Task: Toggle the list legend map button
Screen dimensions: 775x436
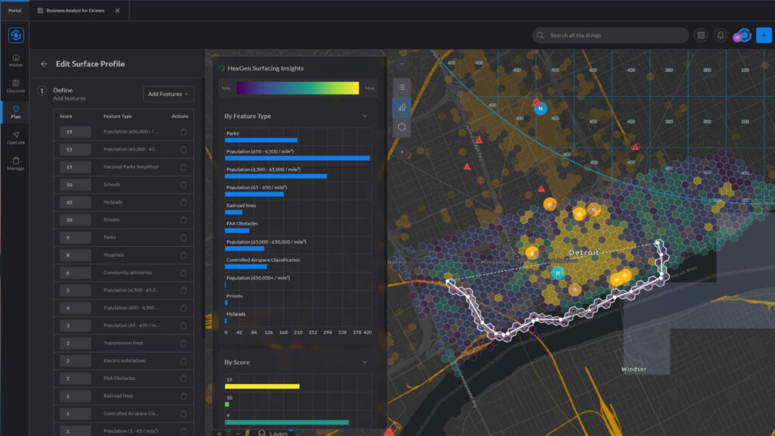Action: click(402, 87)
